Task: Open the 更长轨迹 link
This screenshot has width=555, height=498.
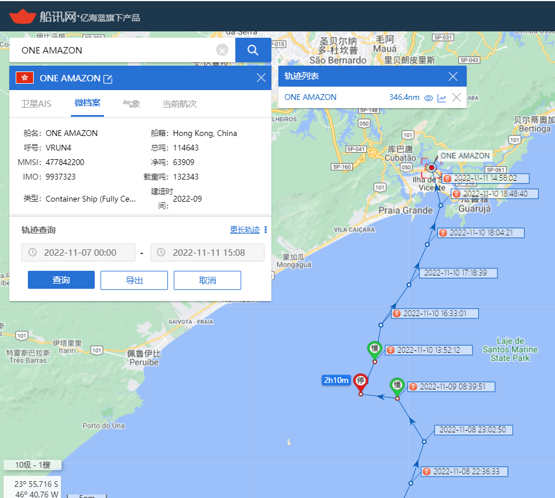Action: [x=245, y=230]
